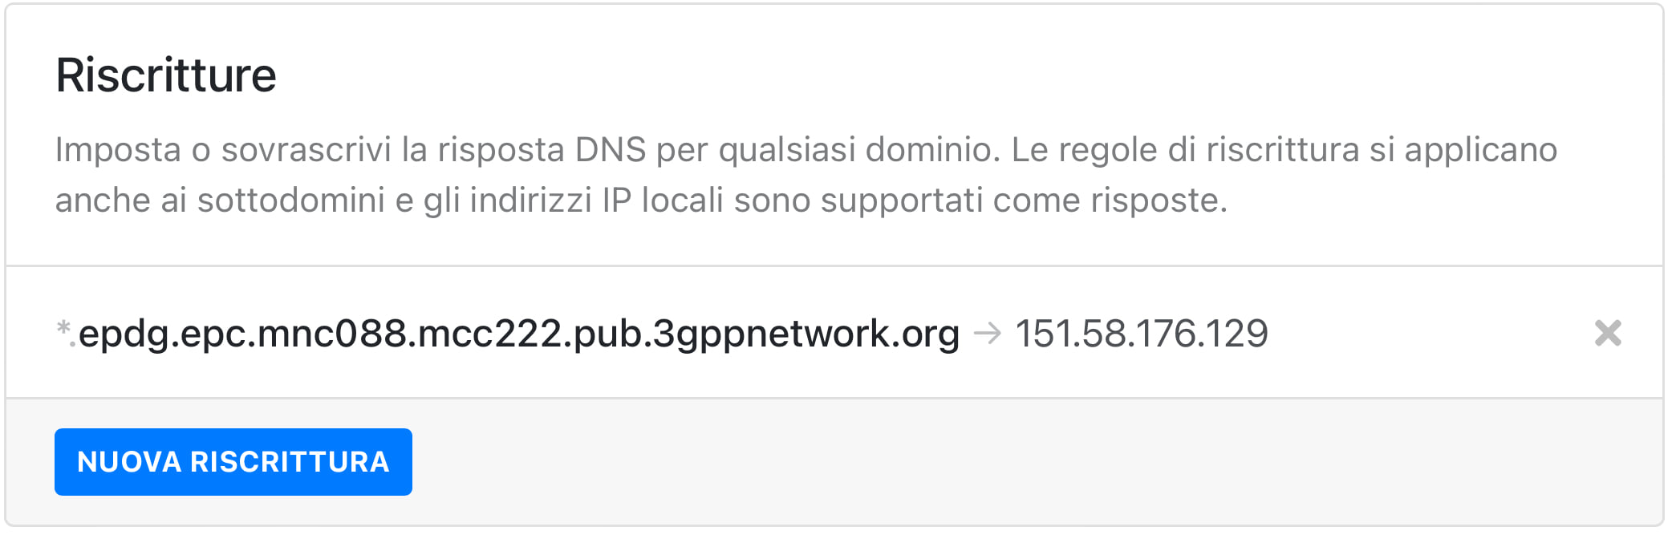Click the Riscritture heading
The height and width of the screenshot is (535, 1672).
(x=166, y=75)
